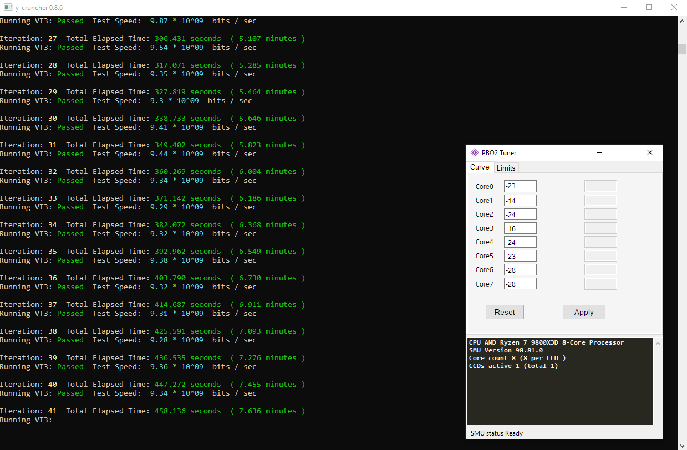Screen dimensions: 687x450
Task: Click the '9.87 * 10^09' test speed value
Action: (x=177, y=21)
